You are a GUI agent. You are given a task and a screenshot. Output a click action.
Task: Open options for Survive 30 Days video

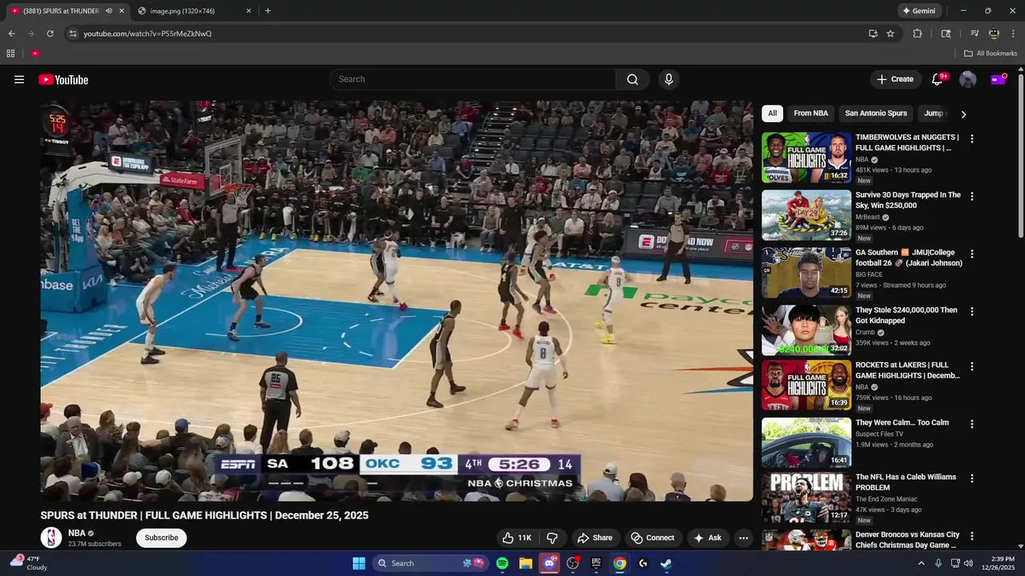pos(972,196)
